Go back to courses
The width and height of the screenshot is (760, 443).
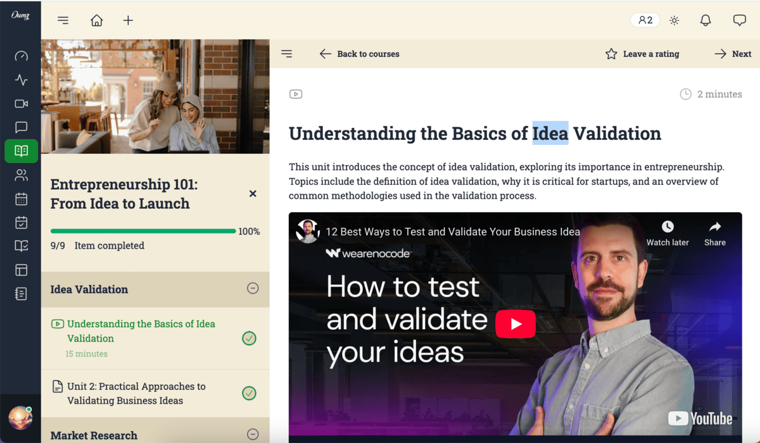pos(360,54)
